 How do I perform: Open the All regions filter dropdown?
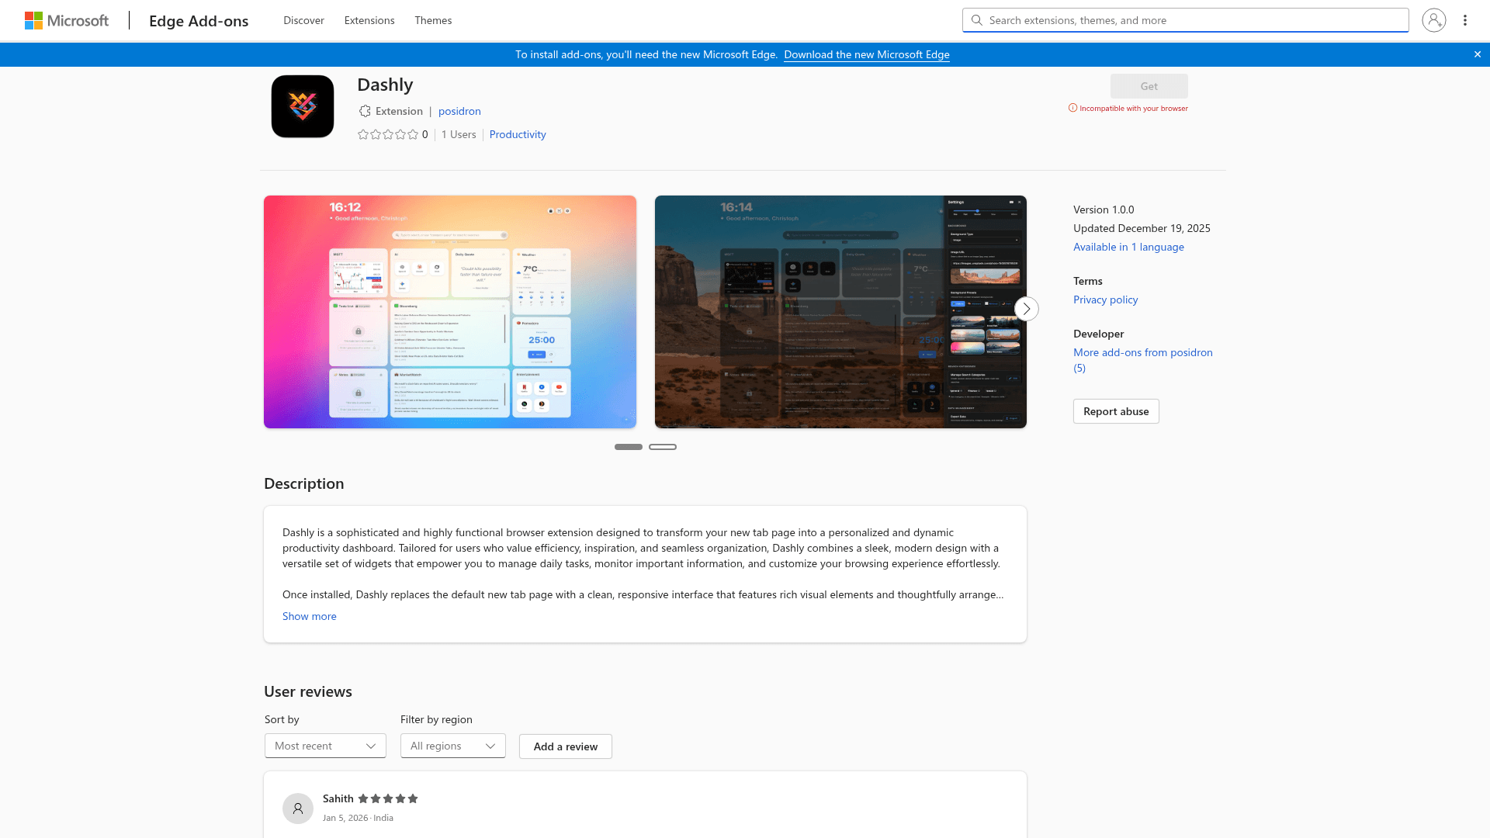click(452, 746)
